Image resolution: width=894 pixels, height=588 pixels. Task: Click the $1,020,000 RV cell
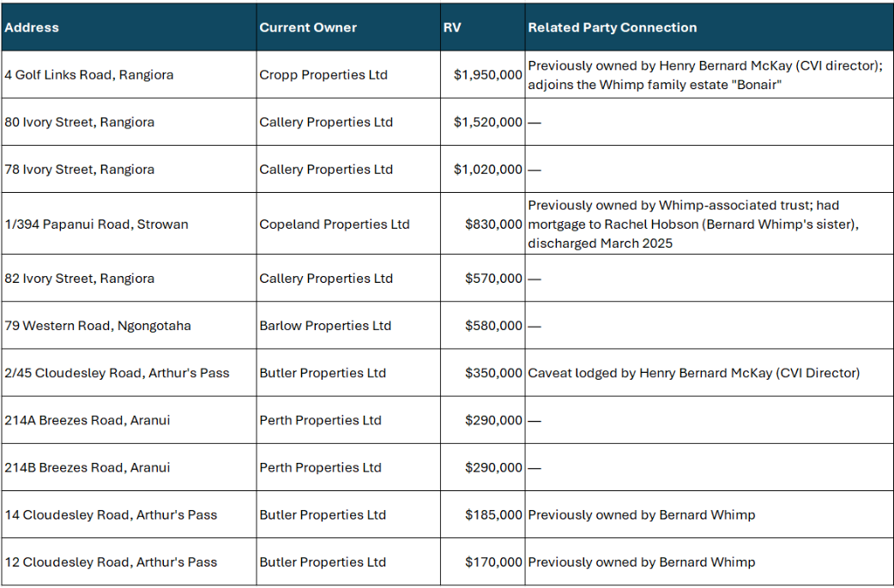(487, 169)
